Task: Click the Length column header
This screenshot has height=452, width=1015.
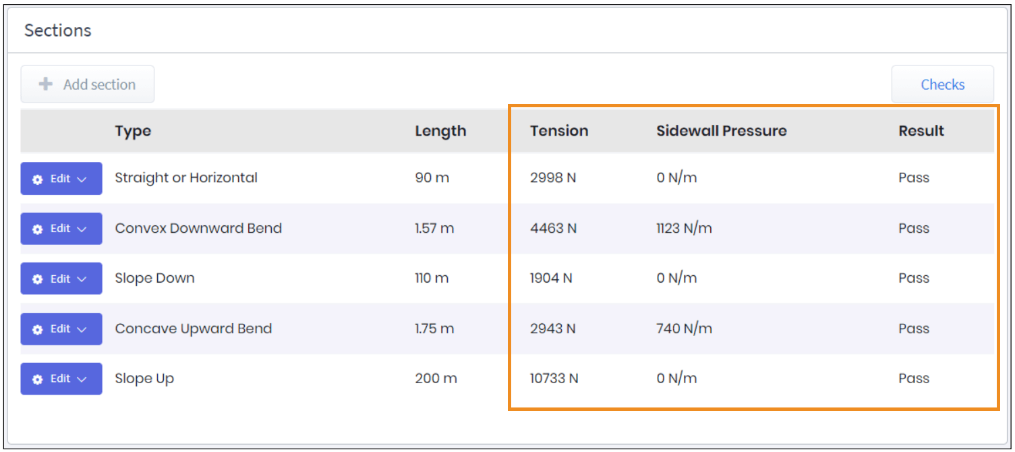Action: point(440,131)
